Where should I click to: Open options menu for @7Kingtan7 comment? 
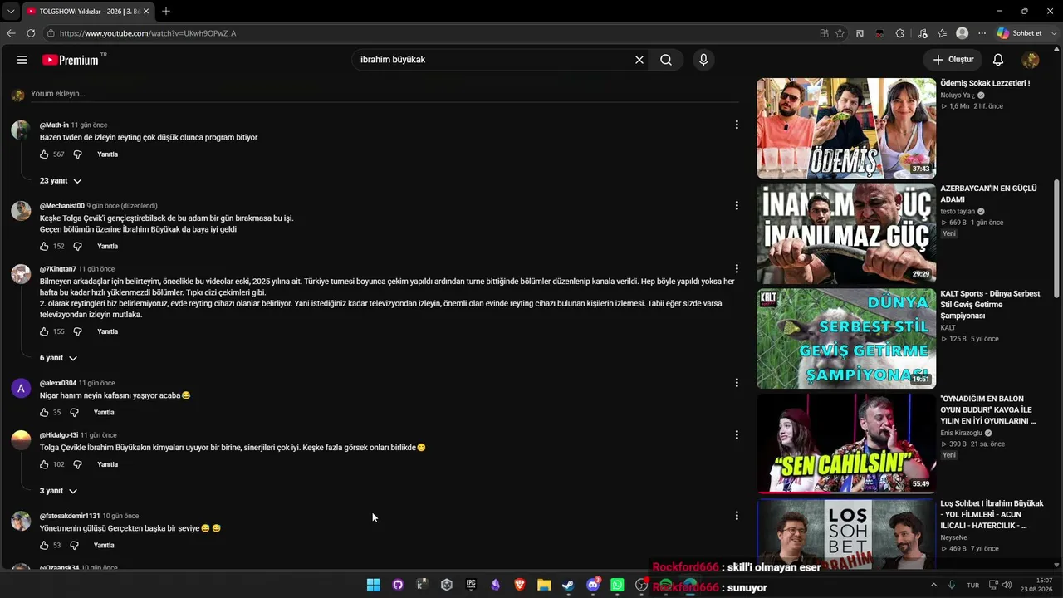pos(736,268)
